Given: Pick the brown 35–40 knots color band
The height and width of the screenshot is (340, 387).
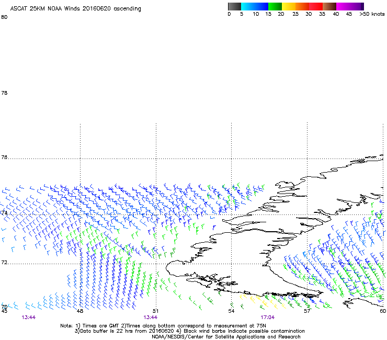Looking at the screenshot, I should (329, 6).
